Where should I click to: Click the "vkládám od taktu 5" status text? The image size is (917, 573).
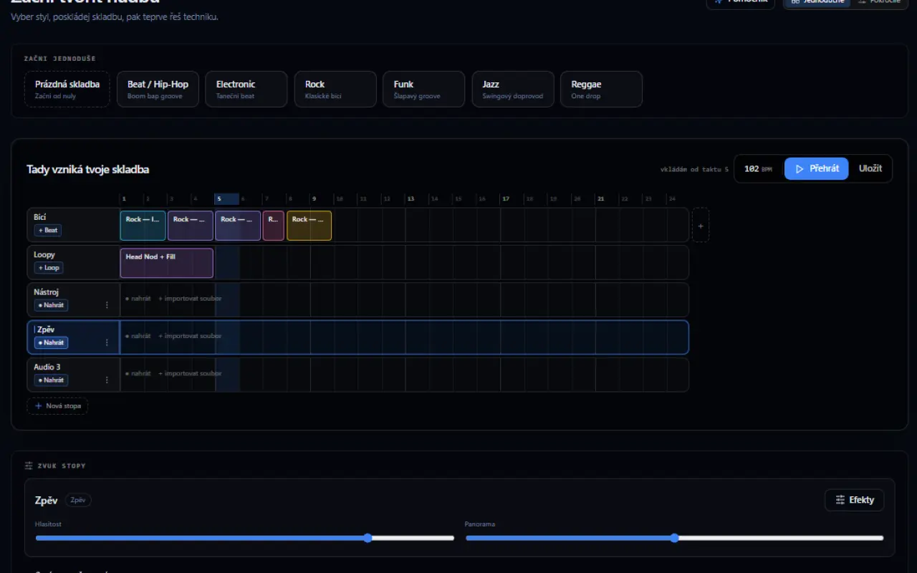point(694,170)
